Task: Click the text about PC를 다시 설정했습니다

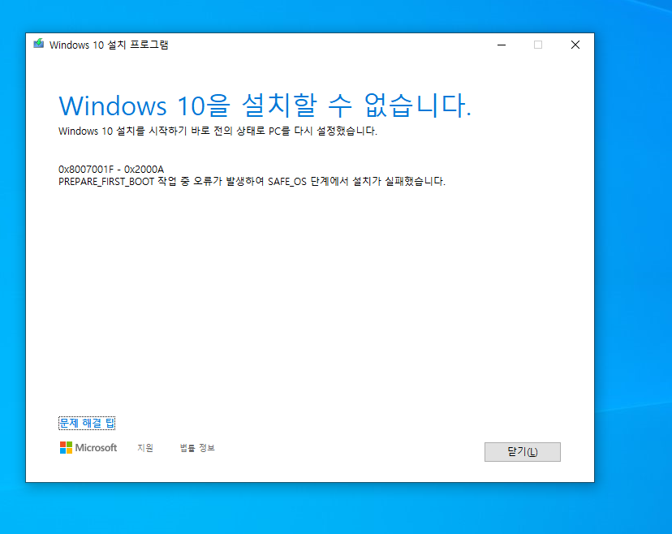Action: pyautogui.click(x=218, y=131)
